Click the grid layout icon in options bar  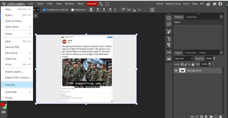pos(152,10)
